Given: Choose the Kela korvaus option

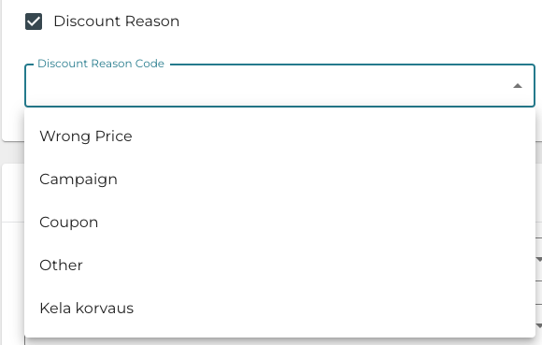Looking at the screenshot, I should [x=279, y=308].
